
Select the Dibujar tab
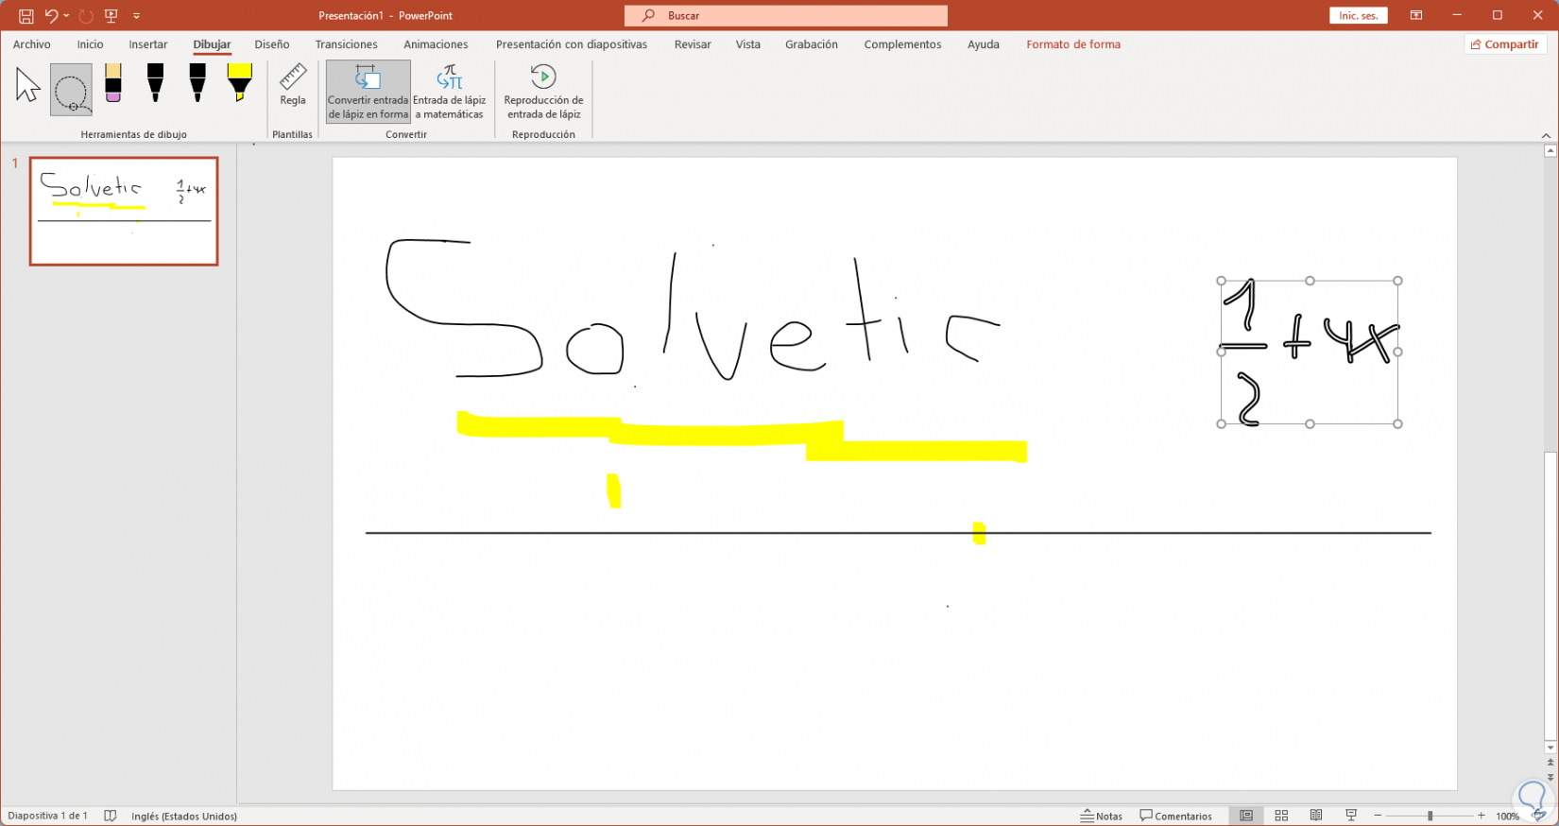pyautogui.click(x=213, y=44)
